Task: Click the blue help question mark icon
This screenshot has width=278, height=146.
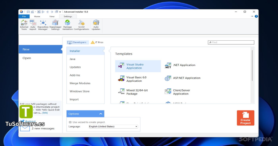Action: click(256, 16)
